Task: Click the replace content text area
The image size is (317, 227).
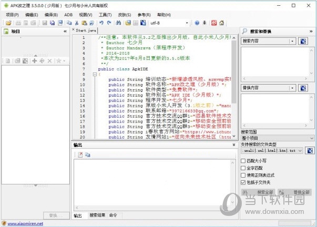Action: pos(275,109)
